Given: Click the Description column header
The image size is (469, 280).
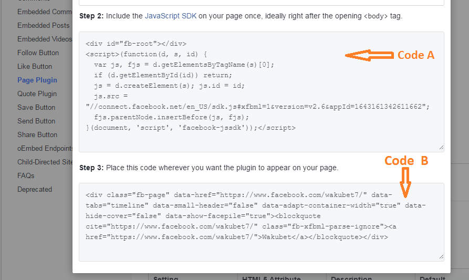Looking at the screenshot, I should 351,277.
